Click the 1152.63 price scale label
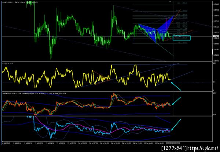The image size is (220, 152). (x=216, y=49)
